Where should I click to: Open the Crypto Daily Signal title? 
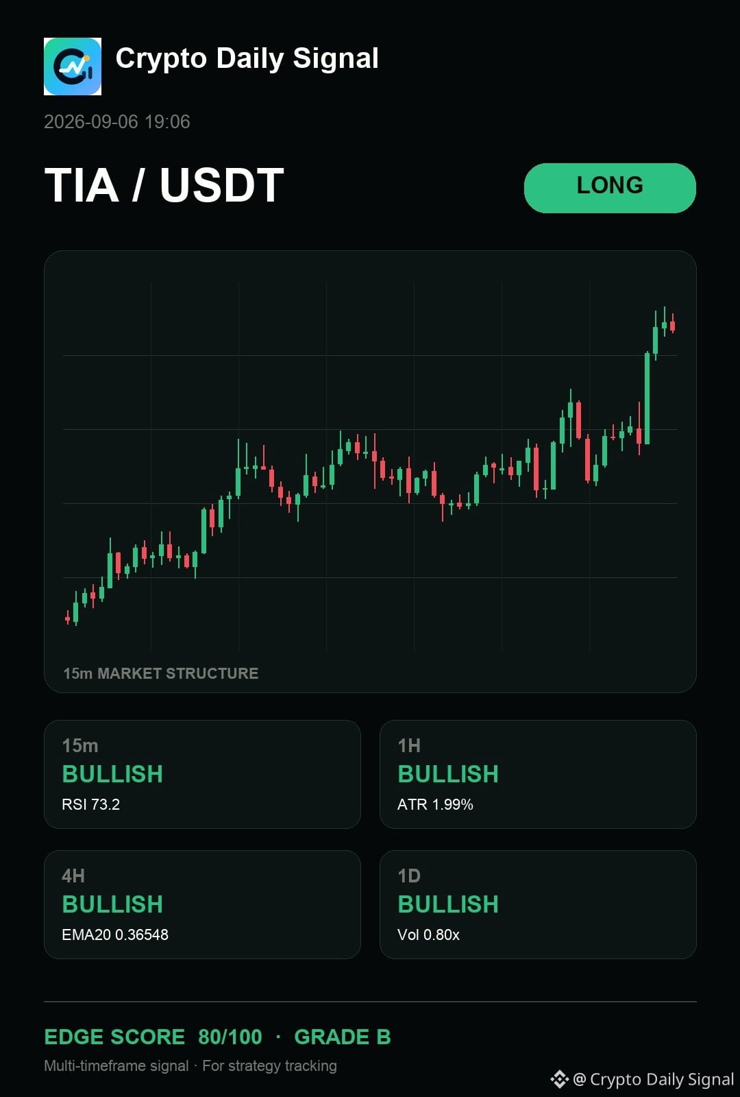click(247, 58)
